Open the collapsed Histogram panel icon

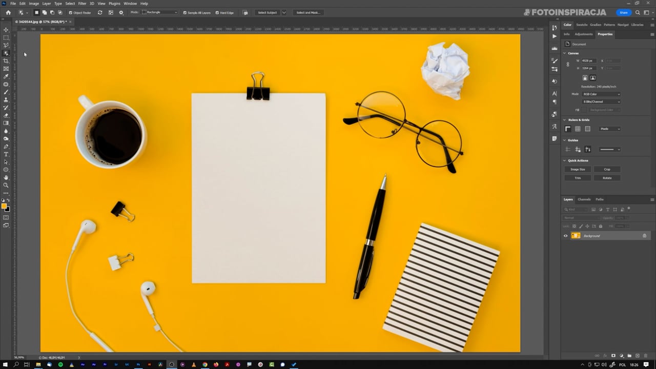555,48
